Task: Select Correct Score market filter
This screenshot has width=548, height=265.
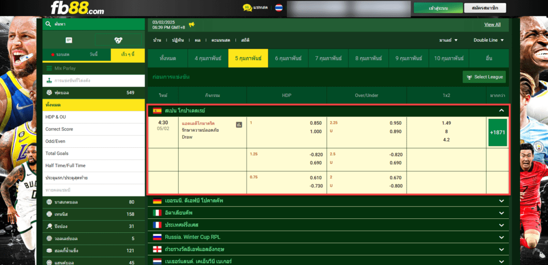Action: click(94, 130)
